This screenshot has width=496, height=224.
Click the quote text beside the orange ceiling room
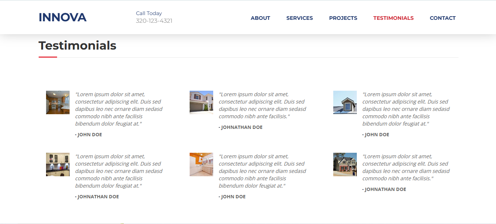pyautogui.click(x=263, y=171)
